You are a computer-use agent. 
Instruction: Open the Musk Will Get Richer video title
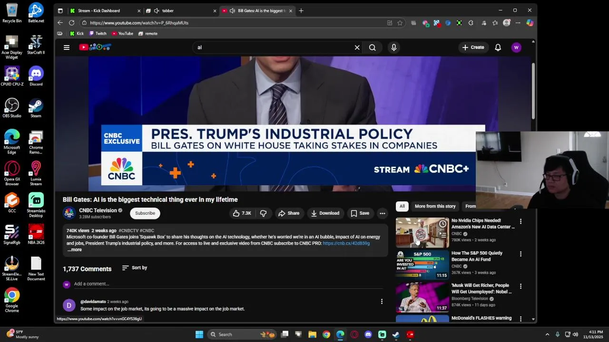(x=481, y=288)
